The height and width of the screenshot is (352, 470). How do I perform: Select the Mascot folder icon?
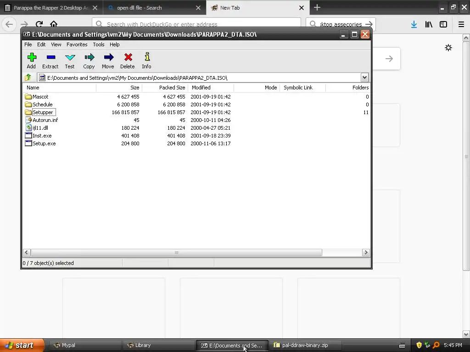28,97
